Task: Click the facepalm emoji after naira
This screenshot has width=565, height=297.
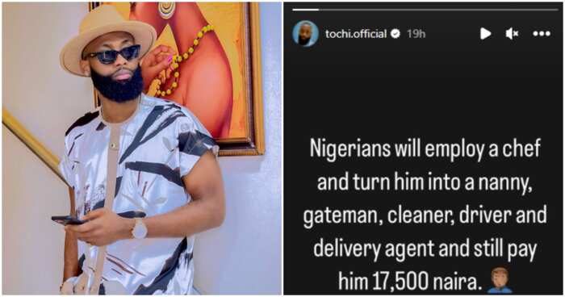Action: (500, 280)
